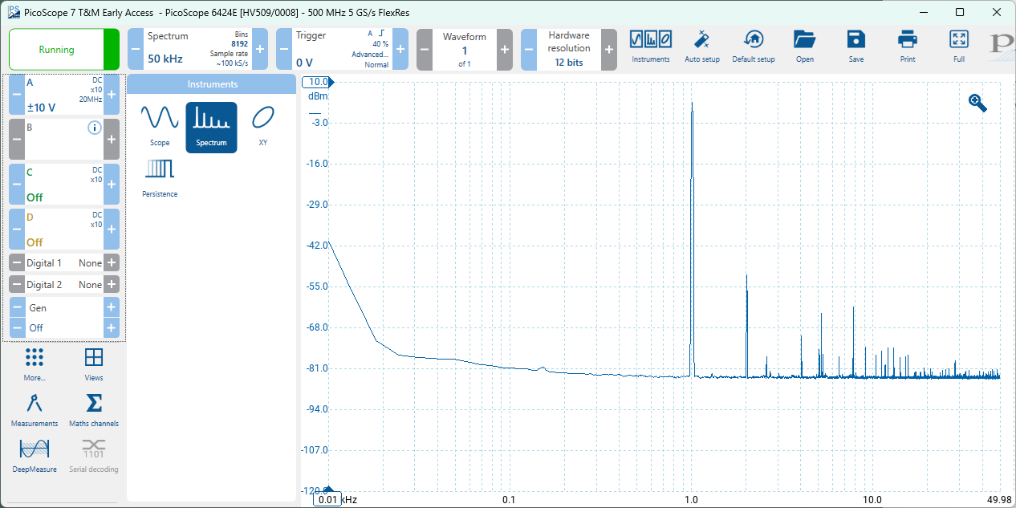
Task: Open Serial decoding tool
Action: pos(94,456)
